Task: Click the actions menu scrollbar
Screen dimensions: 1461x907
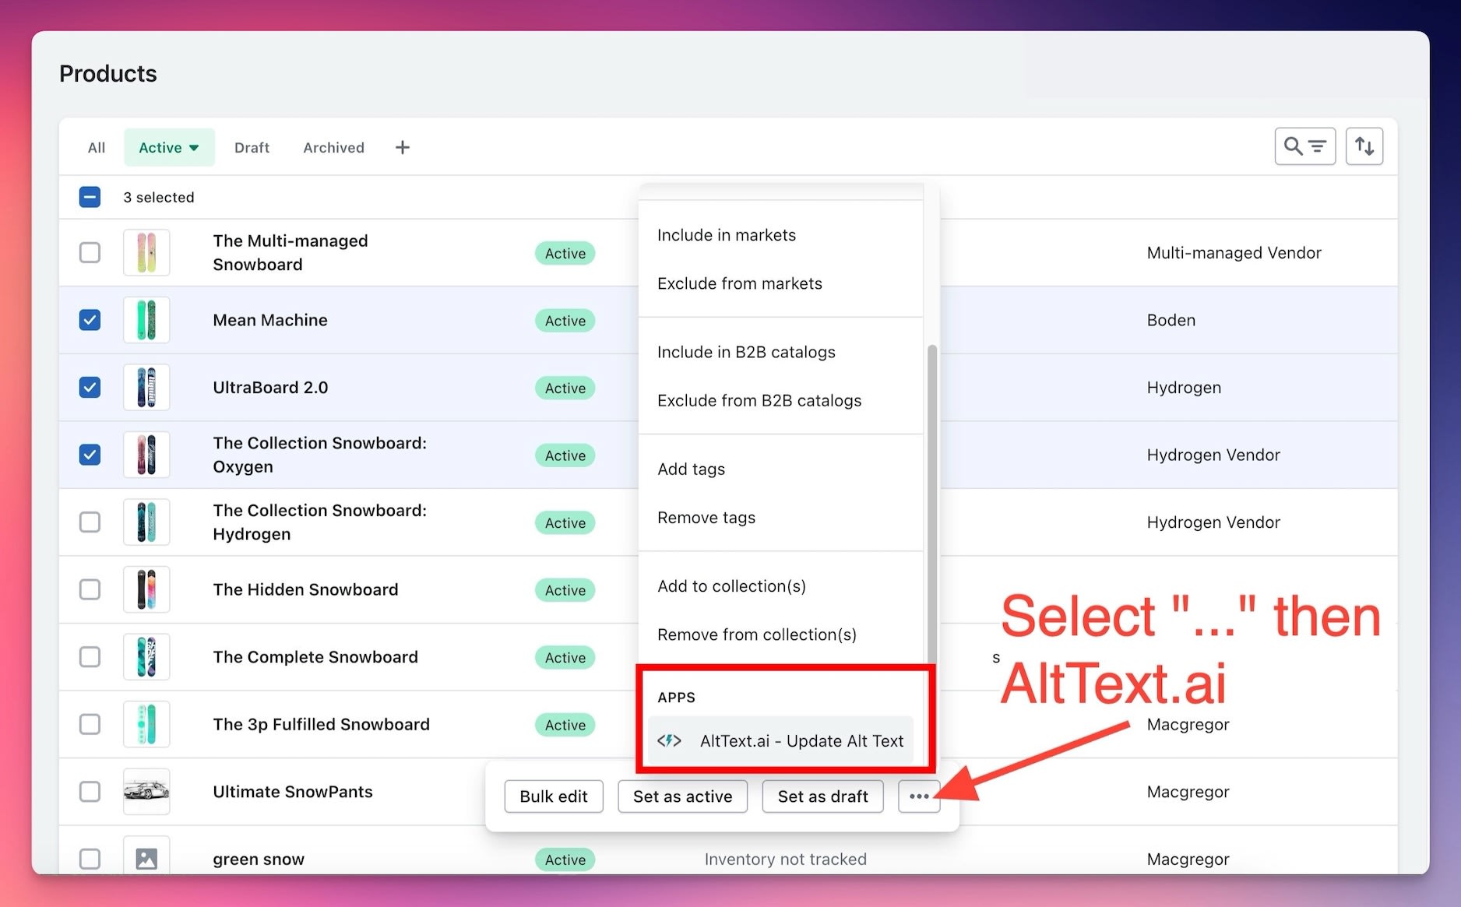Action: click(x=931, y=506)
